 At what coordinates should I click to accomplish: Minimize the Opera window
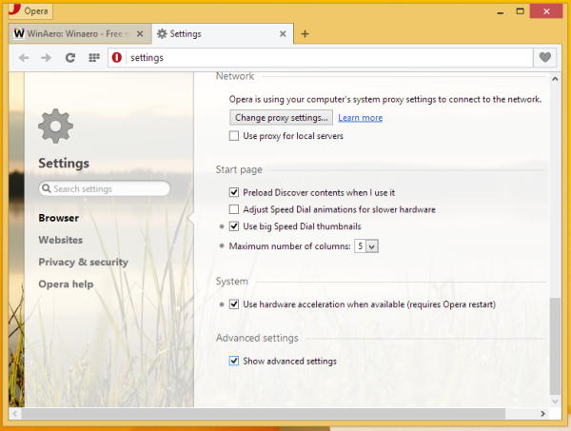click(501, 11)
